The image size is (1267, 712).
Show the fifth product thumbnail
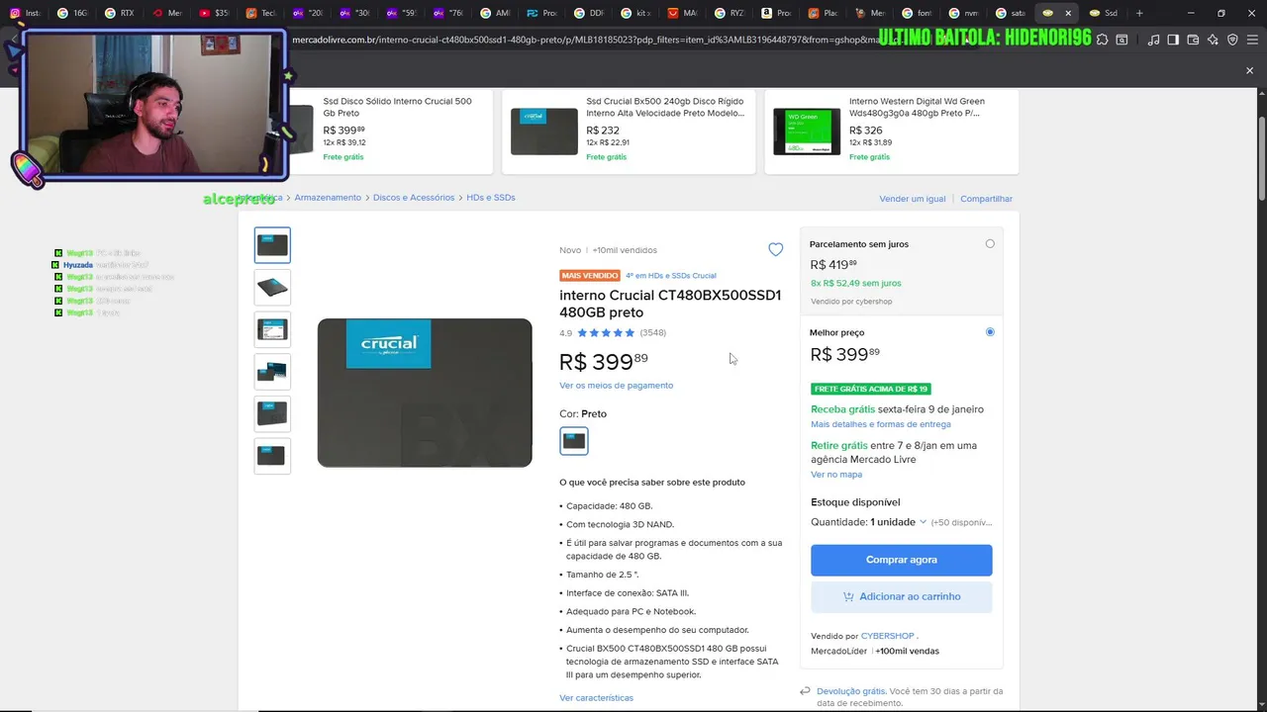272,413
